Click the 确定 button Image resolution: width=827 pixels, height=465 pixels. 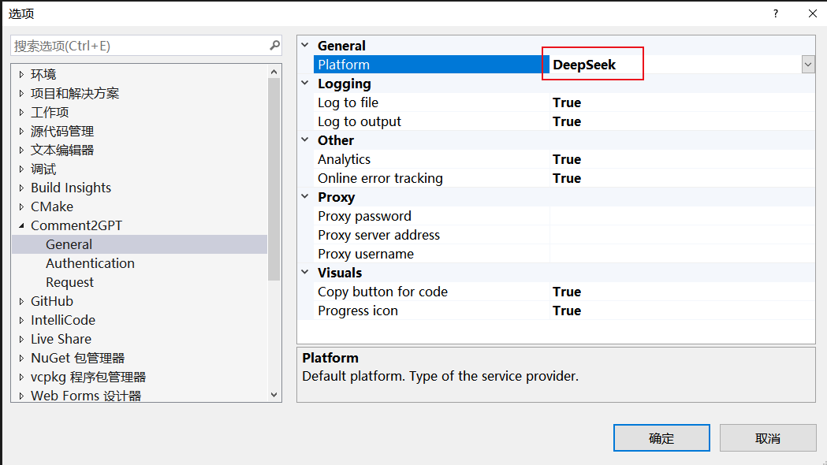[x=661, y=438]
